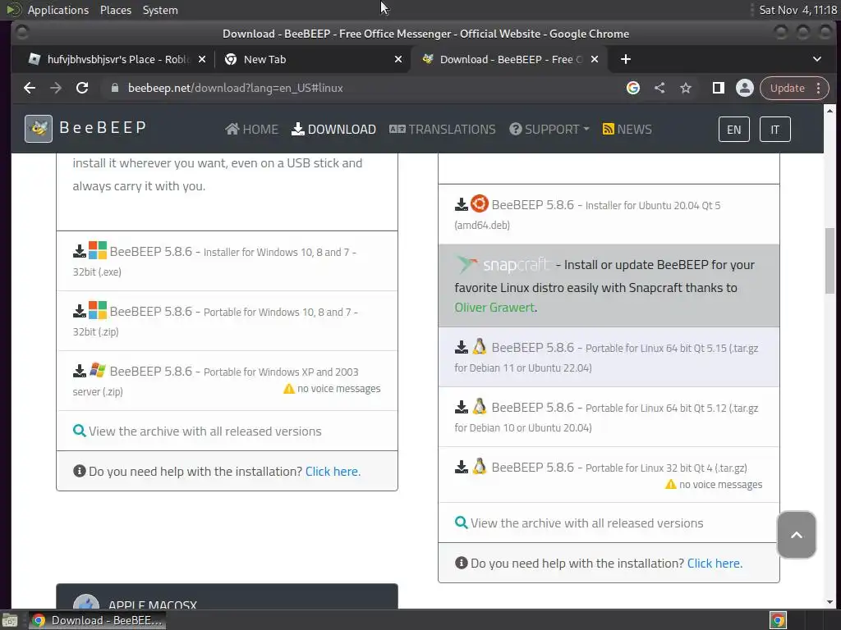
Task: Click download arrow for Ubuntu 20.04 deb
Action: click(x=462, y=204)
